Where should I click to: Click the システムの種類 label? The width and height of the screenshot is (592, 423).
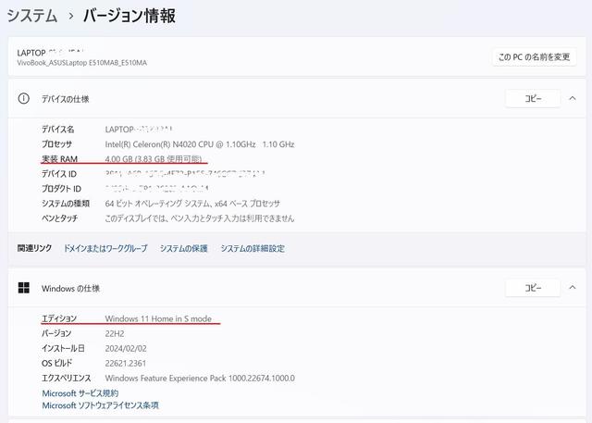(x=66, y=204)
